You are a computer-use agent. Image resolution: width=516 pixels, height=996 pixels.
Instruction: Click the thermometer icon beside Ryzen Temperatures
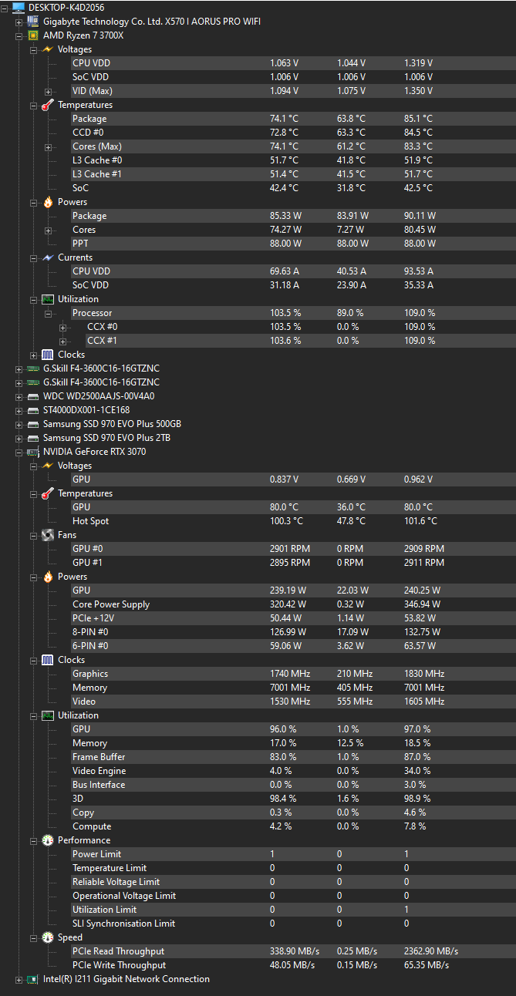[48, 105]
